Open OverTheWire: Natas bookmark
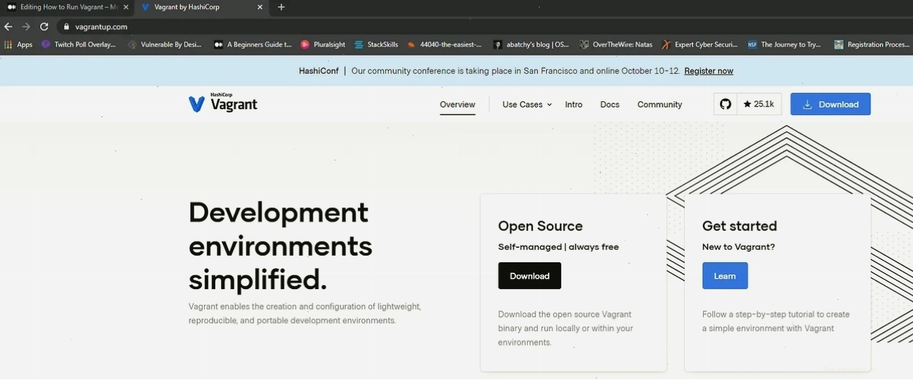Screen dimensions: 913x380 (616, 44)
